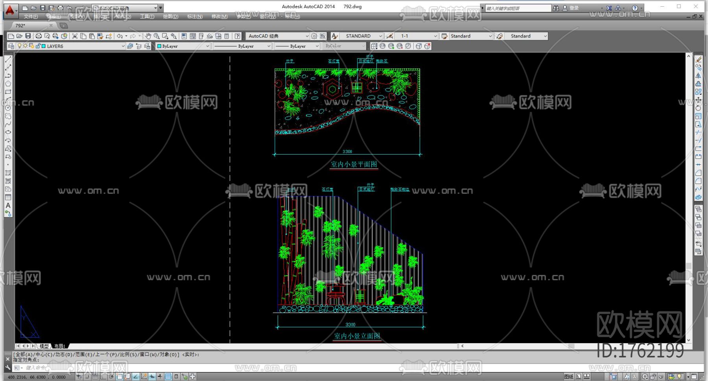The height and width of the screenshot is (381, 708).
Task: Select the Text tool 'A' in Draw toolbar
Action: tap(8, 205)
